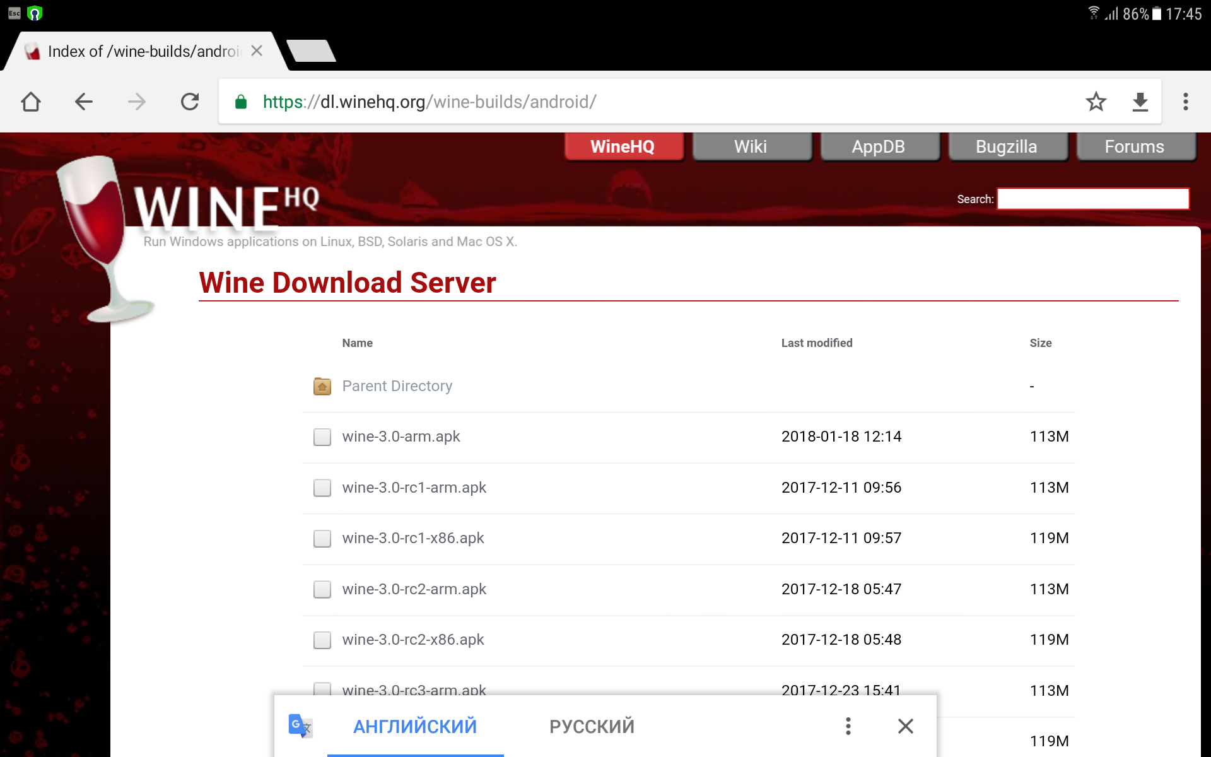
Task: Download wine-3.0-rc2-arm.apk
Action: point(414,589)
